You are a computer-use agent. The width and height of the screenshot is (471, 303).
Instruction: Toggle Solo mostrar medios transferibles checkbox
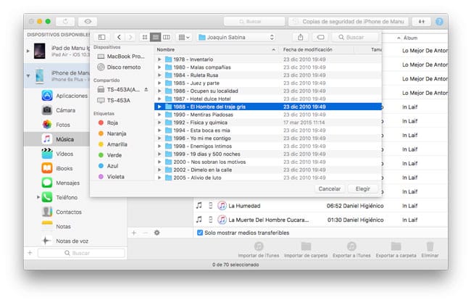200,233
